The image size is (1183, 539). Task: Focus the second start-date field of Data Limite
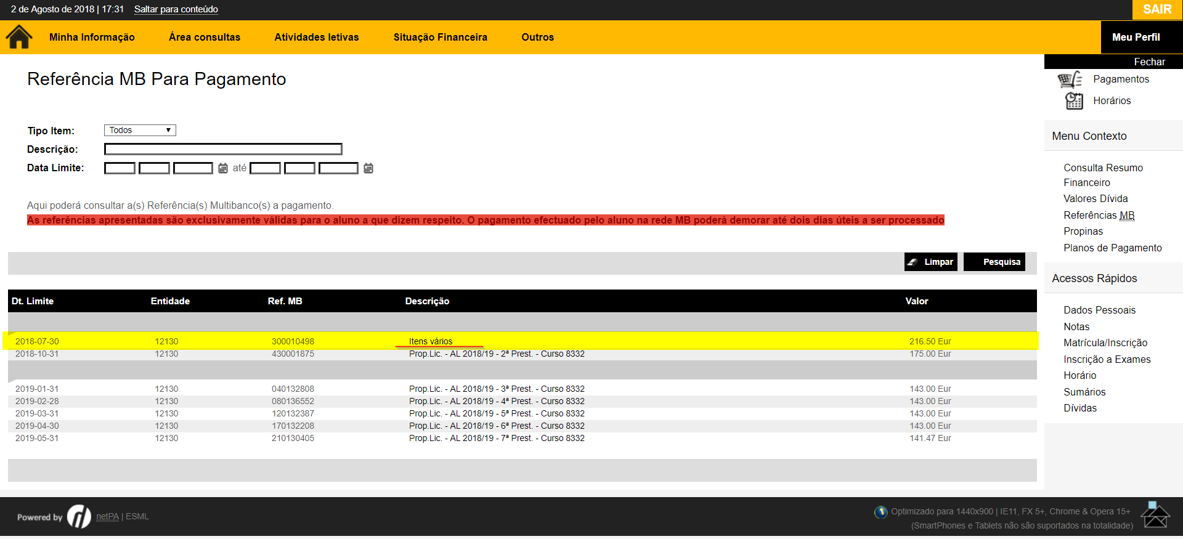pos(154,168)
